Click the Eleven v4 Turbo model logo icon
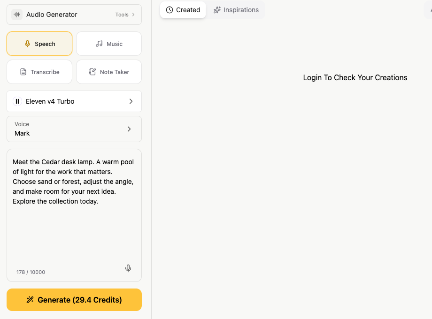 17,101
